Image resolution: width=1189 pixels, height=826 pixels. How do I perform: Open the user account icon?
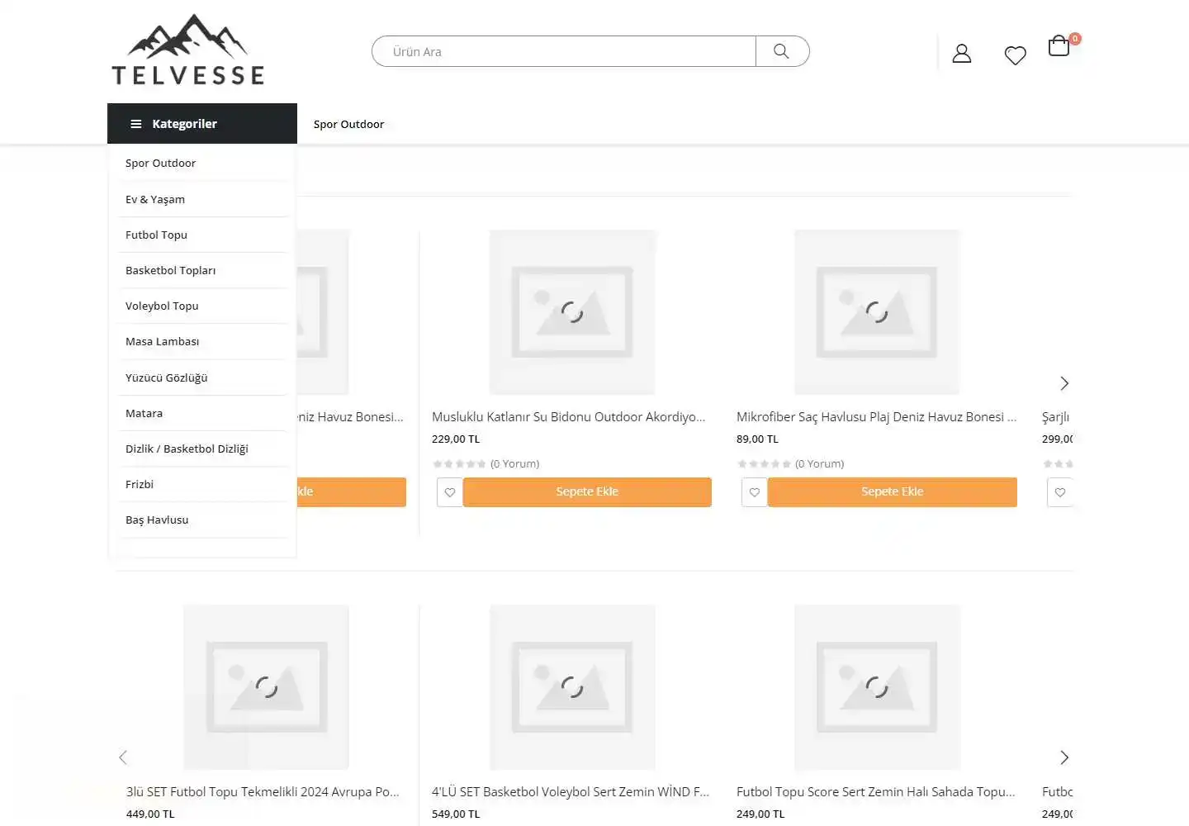962,54
